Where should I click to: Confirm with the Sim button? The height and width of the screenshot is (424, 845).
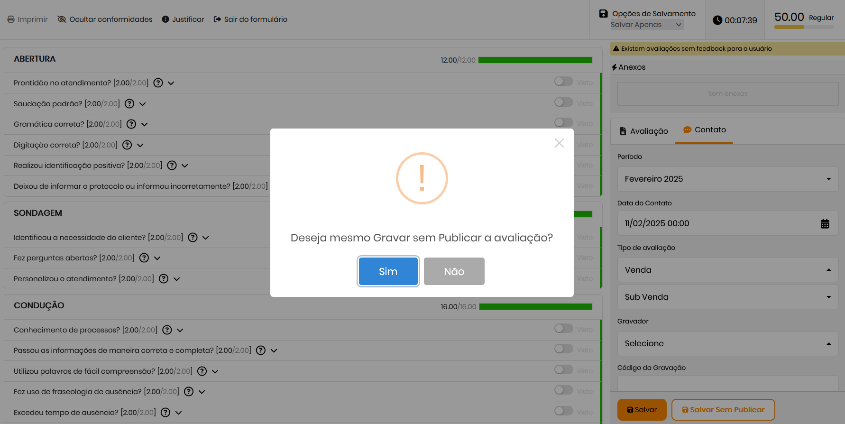(x=388, y=271)
